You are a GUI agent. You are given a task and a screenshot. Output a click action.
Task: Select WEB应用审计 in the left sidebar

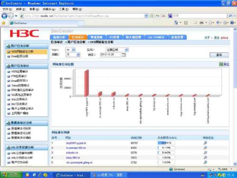click(19, 72)
